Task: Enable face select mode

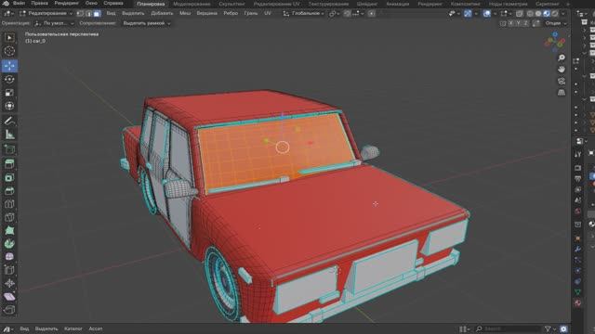Action: 97,13
